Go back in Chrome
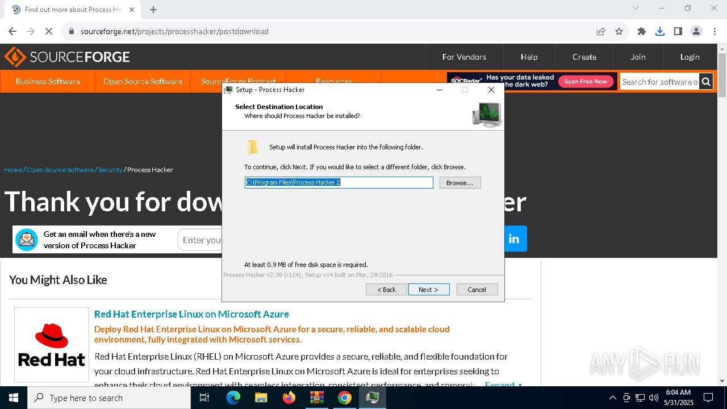727x409 pixels. click(12, 31)
